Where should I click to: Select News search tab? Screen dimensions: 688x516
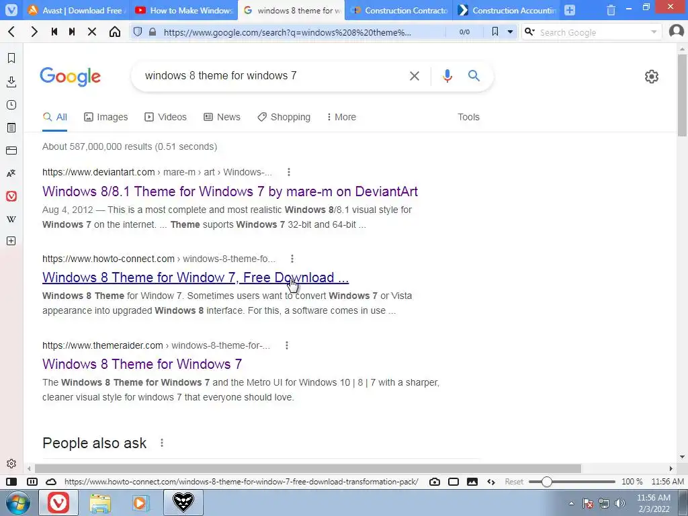tap(222, 117)
